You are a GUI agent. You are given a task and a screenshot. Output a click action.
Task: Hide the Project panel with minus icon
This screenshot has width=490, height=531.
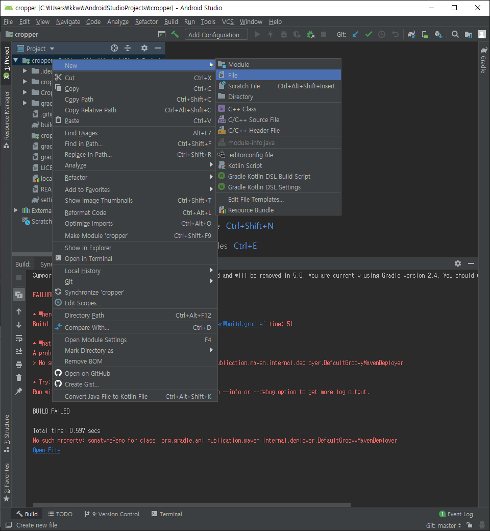(158, 48)
